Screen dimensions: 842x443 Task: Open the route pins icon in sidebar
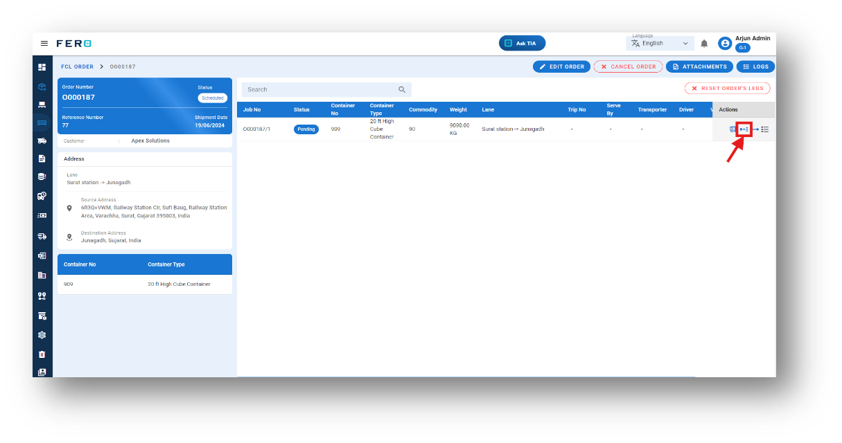[x=42, y=296]
